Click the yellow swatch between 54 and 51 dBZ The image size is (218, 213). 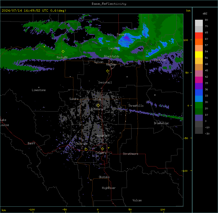coord(199,55)
